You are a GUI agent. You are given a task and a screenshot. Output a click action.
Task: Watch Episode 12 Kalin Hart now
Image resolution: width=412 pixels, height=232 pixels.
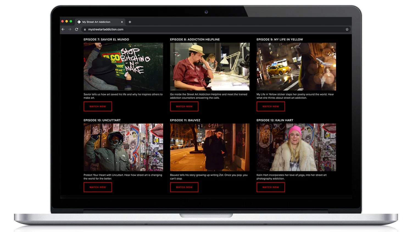pyautogui.click(x=271, y=187)
